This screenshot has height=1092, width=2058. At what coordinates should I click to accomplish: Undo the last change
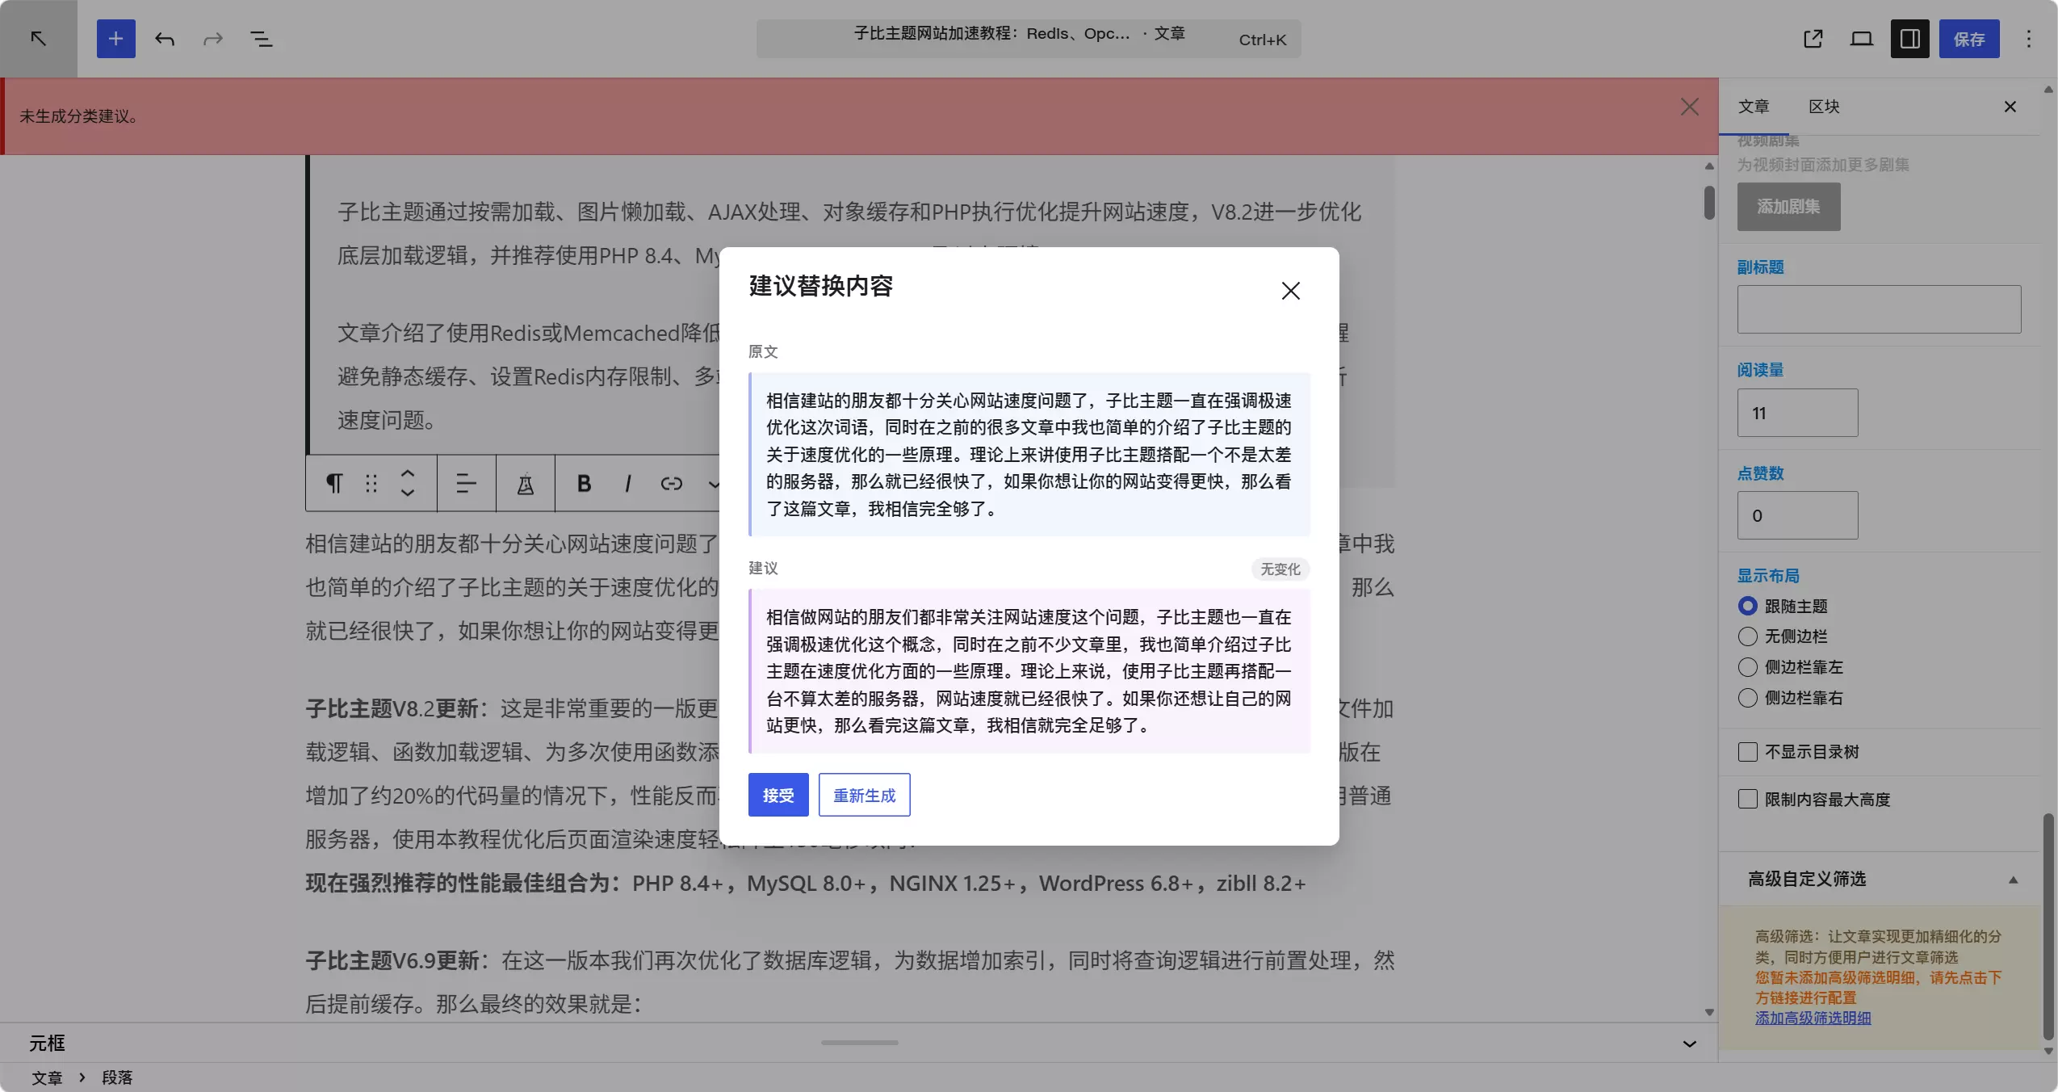pyautogui.click(x=165, y=38)
